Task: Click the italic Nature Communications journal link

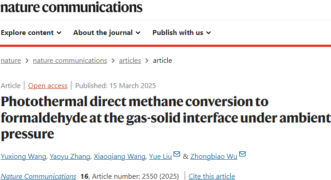Action: (x=39, y=176)
